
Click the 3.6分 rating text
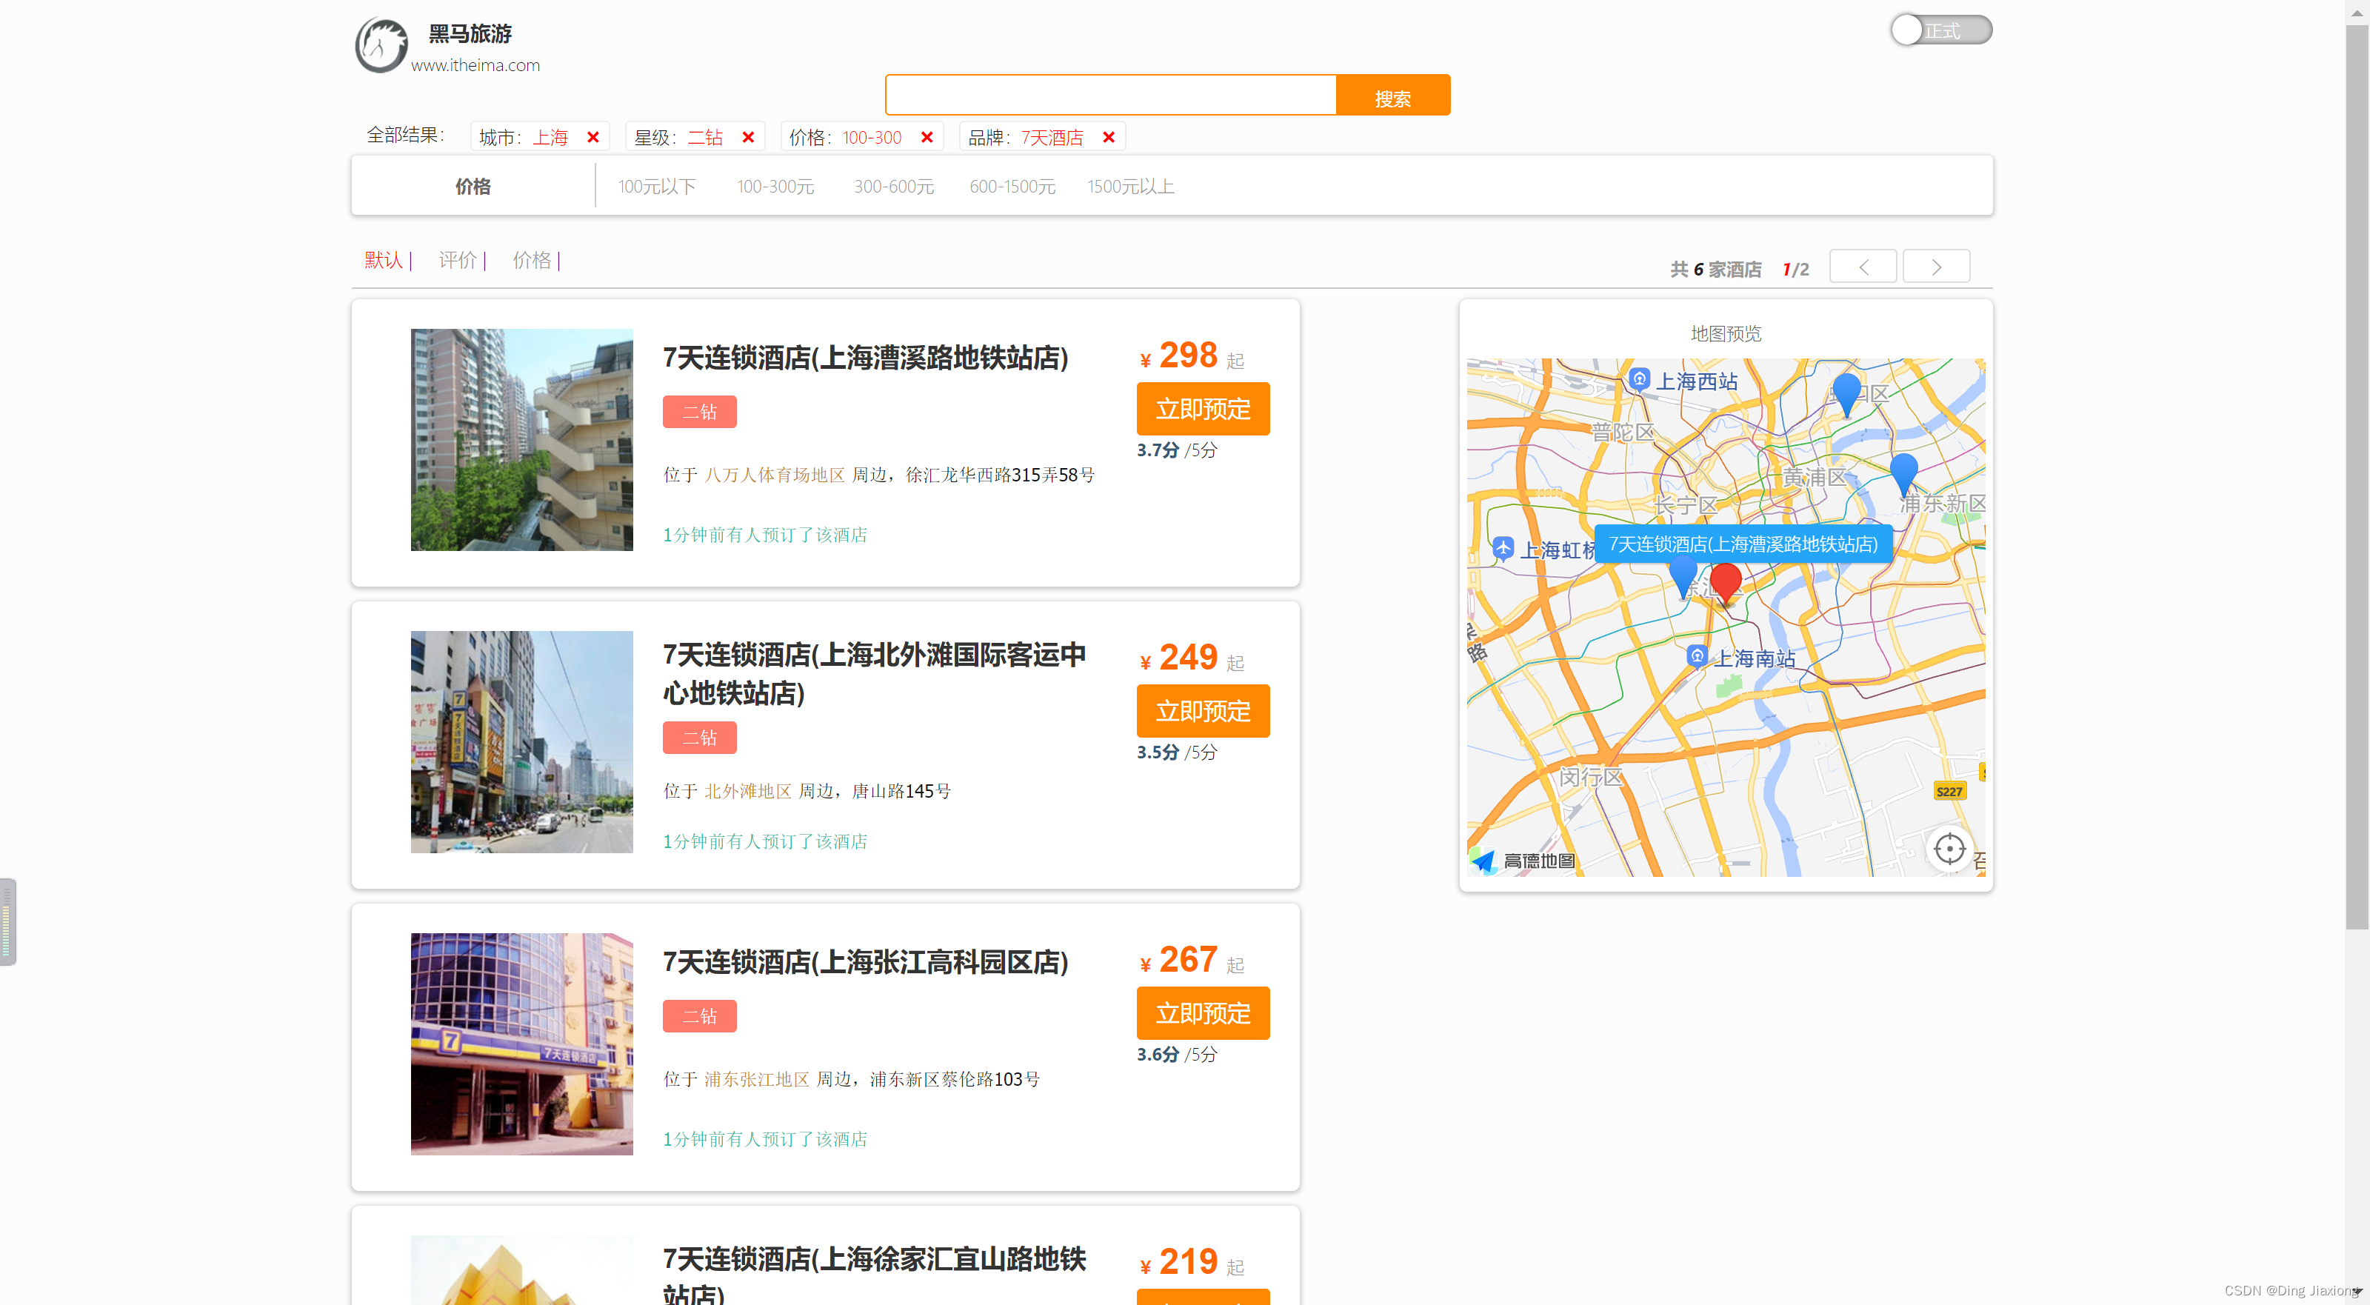click(1158, 1055)
